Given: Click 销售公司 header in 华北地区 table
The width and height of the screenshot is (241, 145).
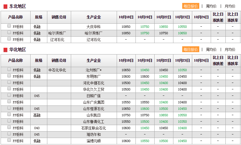Looking at the screenshot, I should click(x=59, y=60).
